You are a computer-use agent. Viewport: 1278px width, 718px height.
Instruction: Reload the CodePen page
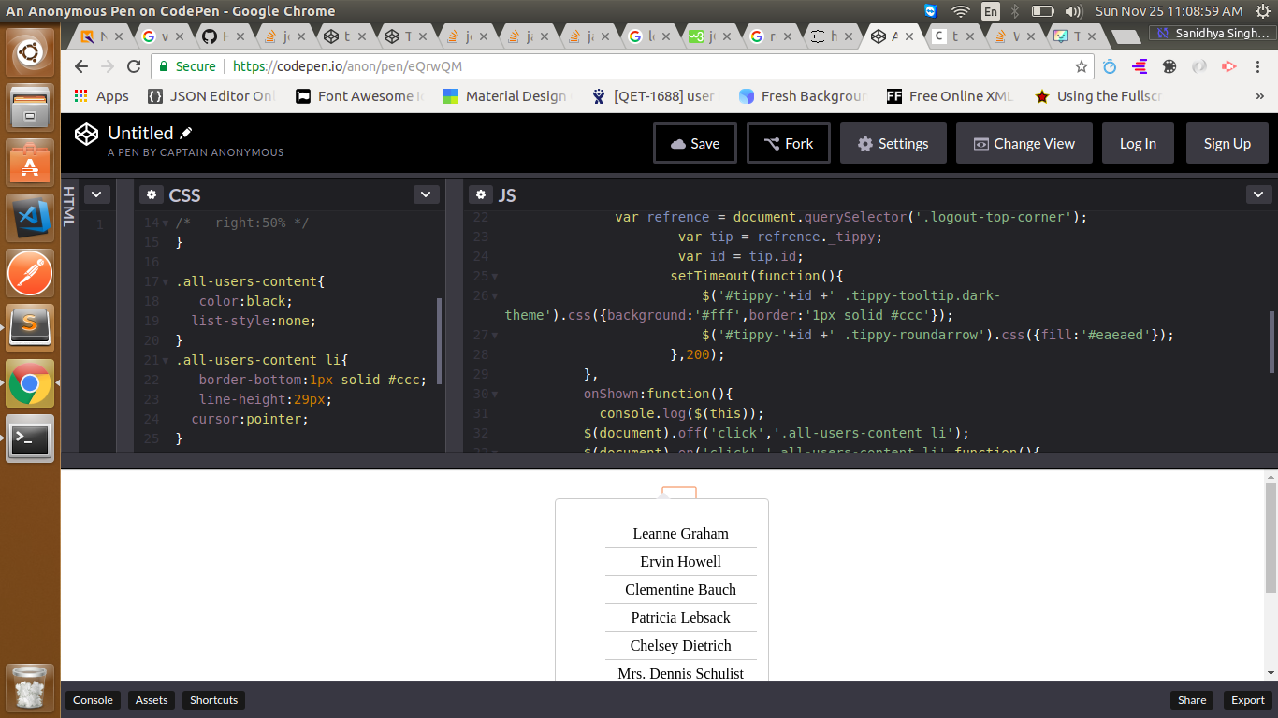click(134, 66)
